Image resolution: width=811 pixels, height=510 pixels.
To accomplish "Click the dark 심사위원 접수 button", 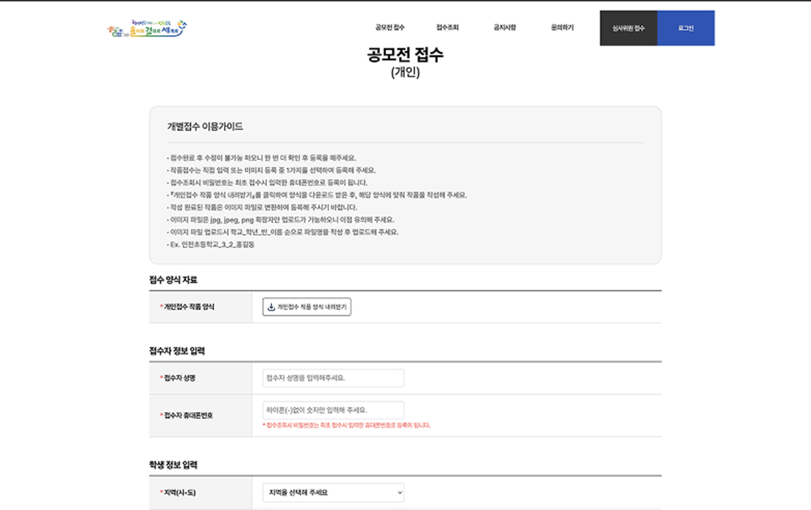I will (x=628, y=28).
